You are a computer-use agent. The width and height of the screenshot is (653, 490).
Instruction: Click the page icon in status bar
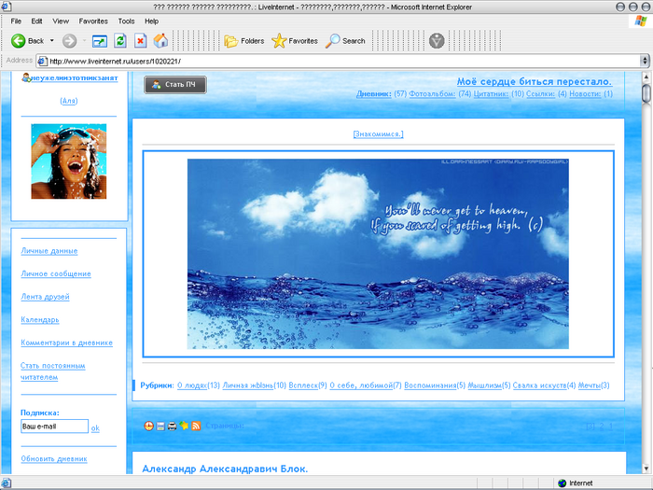[6, 483]
